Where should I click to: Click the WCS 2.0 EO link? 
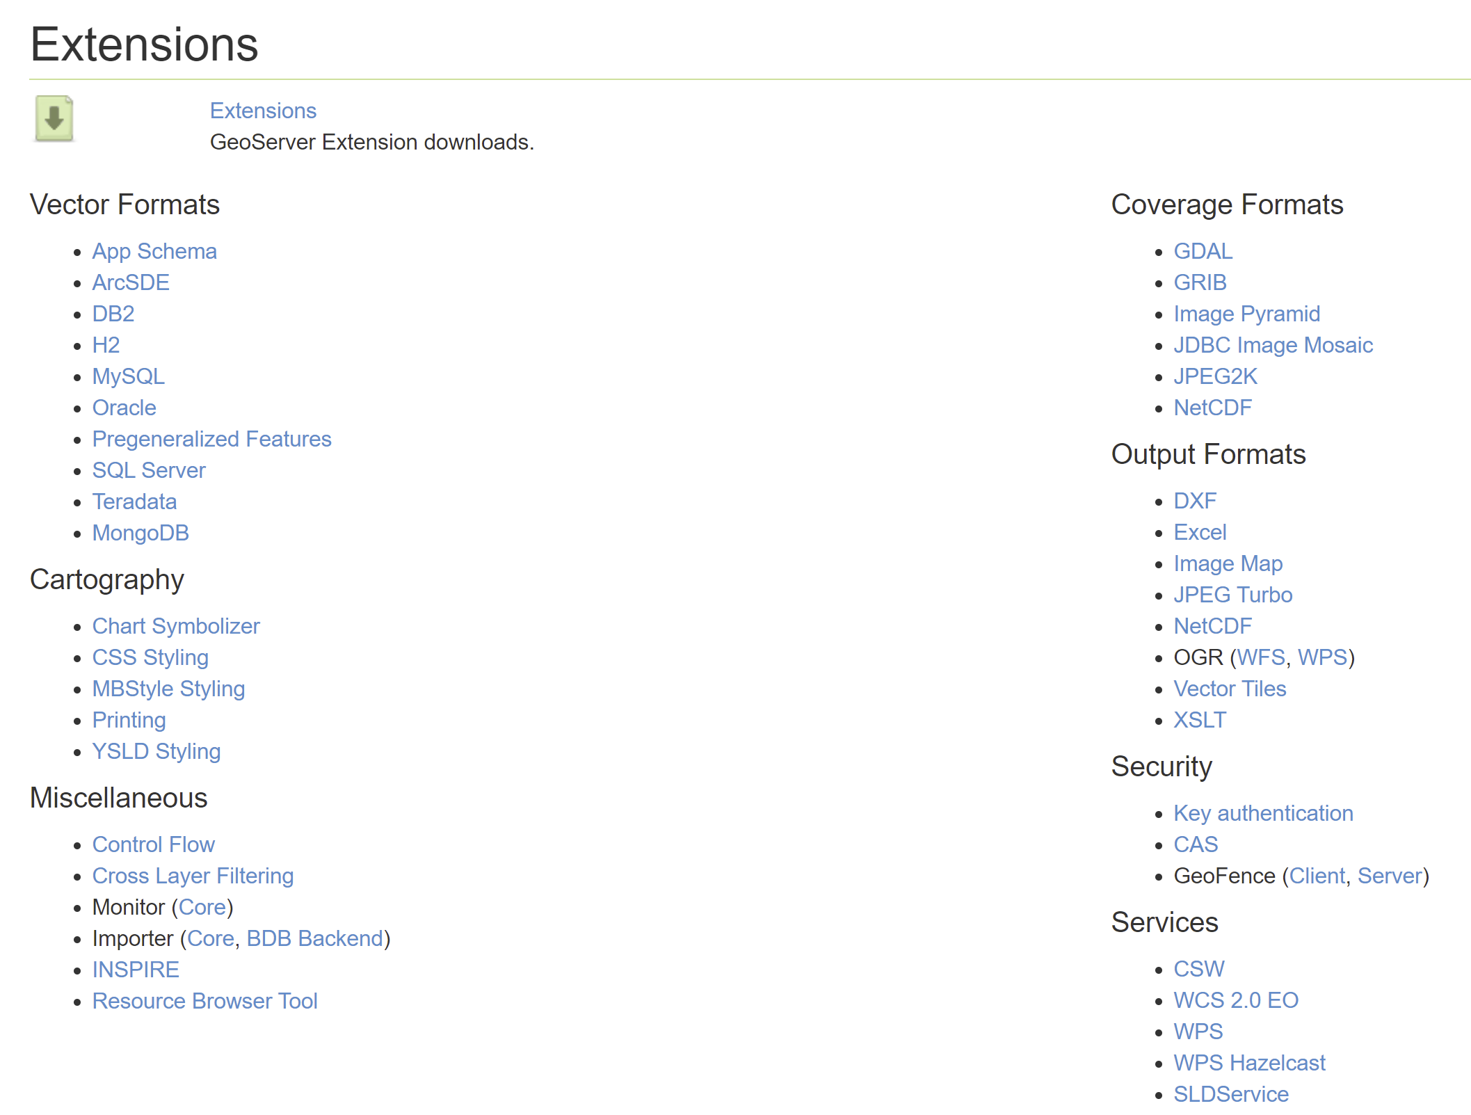pos(1236,1000)
